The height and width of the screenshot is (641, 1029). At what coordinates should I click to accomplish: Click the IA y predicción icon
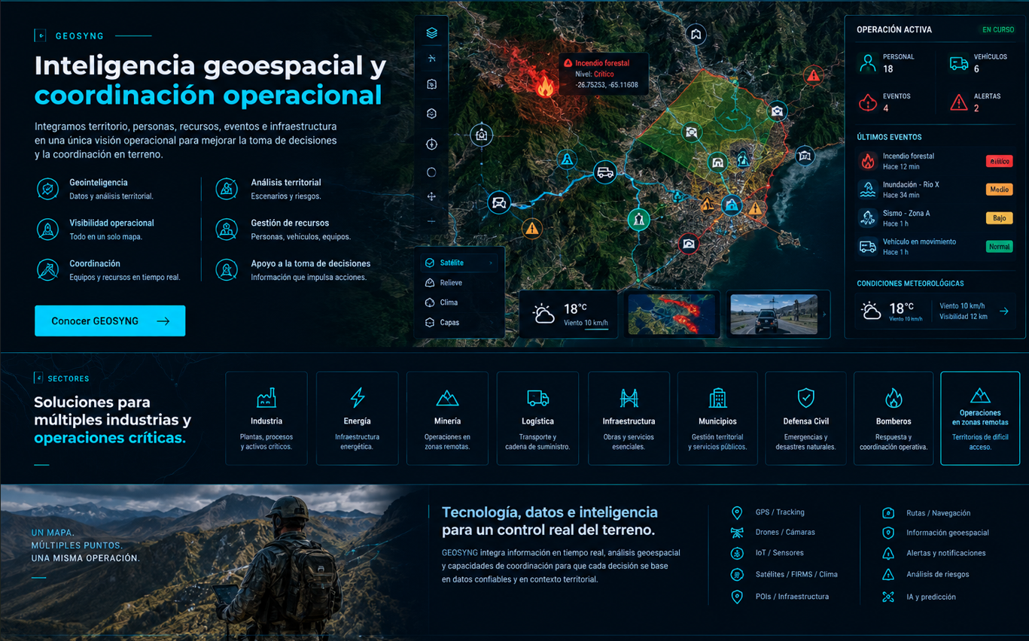point(888,597)
